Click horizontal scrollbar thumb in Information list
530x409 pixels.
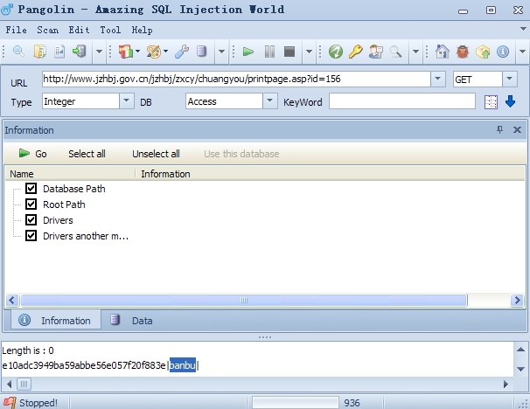click(x=244, y=300)
